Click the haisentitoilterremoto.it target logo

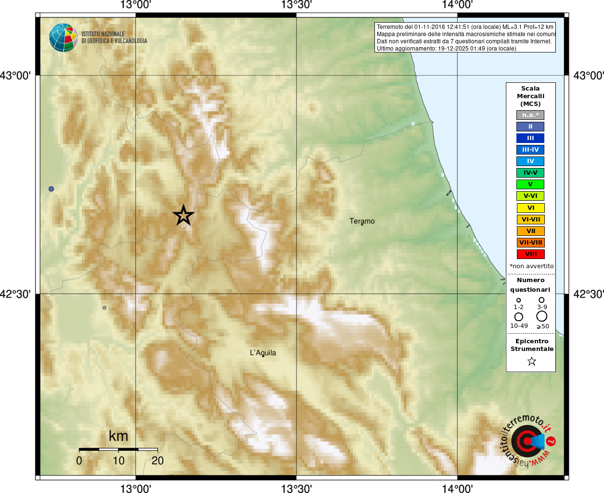(528, 441)
